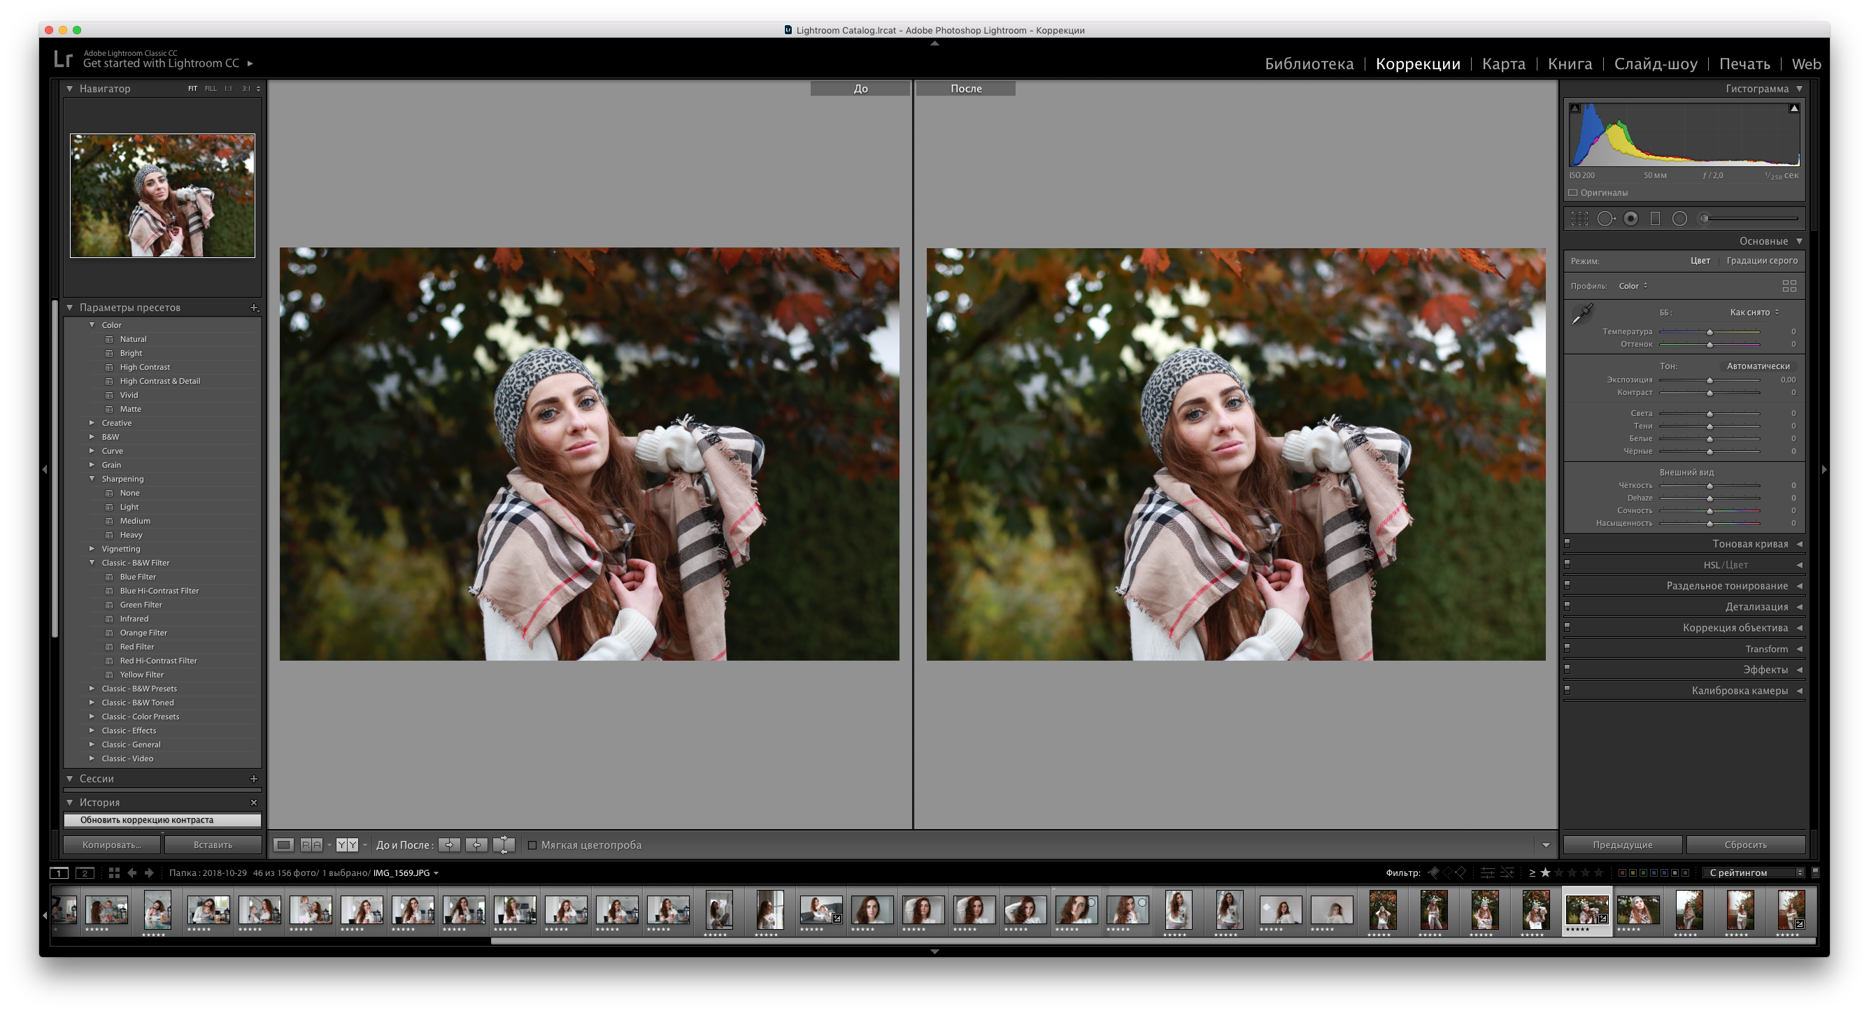Screen dimensions: 1869x1013
Task: Tick the Оригиналы checkbox under histogram
Action: (1573, 193)
